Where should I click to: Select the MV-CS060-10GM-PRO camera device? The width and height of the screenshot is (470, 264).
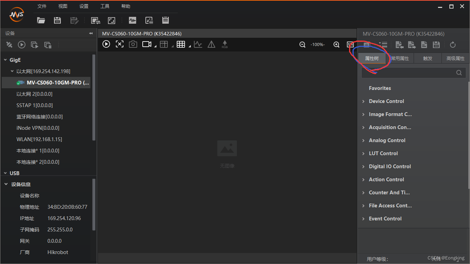[46, 83]
